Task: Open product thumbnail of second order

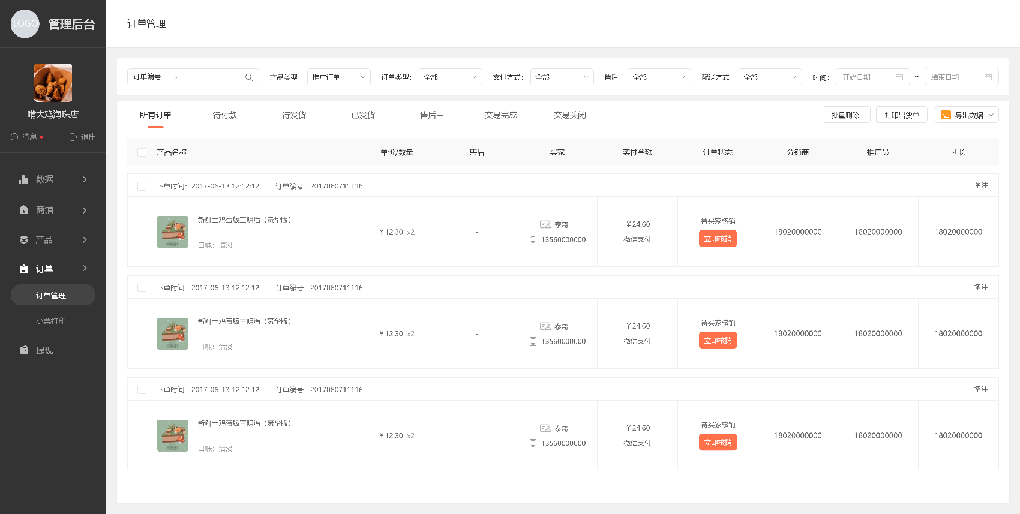Action: coord(172,333)
